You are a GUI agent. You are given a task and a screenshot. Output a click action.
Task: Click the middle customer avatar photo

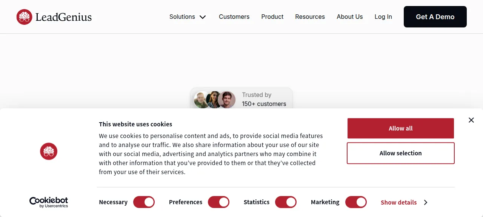(214, 100)
